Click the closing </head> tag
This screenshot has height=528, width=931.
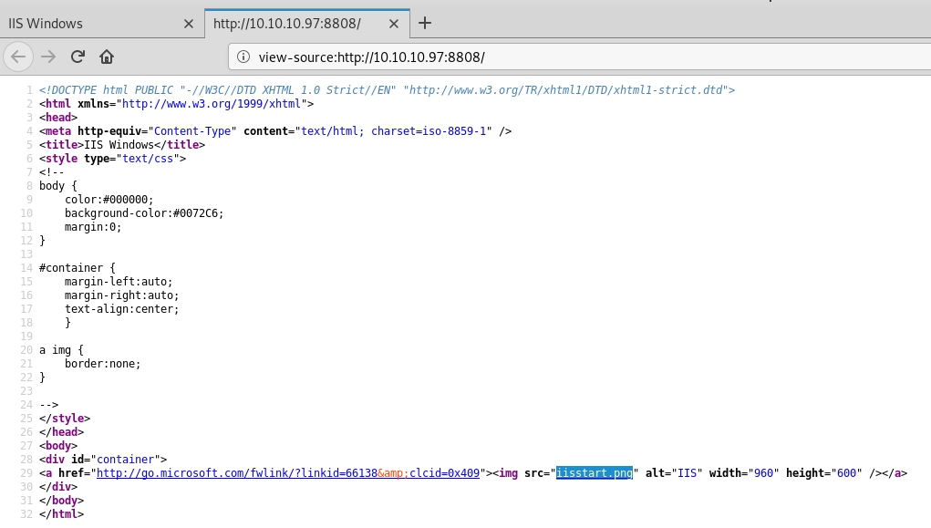coord(61,432)
